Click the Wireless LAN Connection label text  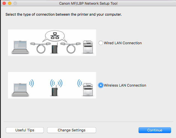(125, 85)
